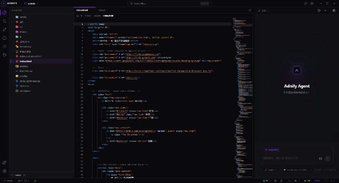339x183 pixels.
Task: Send the chat message with arrow button
Action: coord(328,158)
